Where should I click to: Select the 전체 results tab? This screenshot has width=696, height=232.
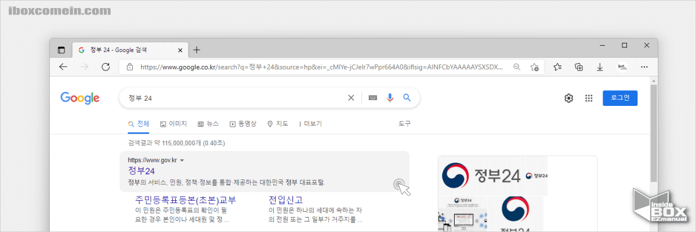139,124
